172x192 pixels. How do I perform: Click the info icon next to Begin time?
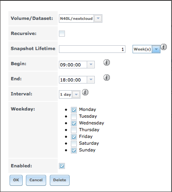[x=107, y=62]
